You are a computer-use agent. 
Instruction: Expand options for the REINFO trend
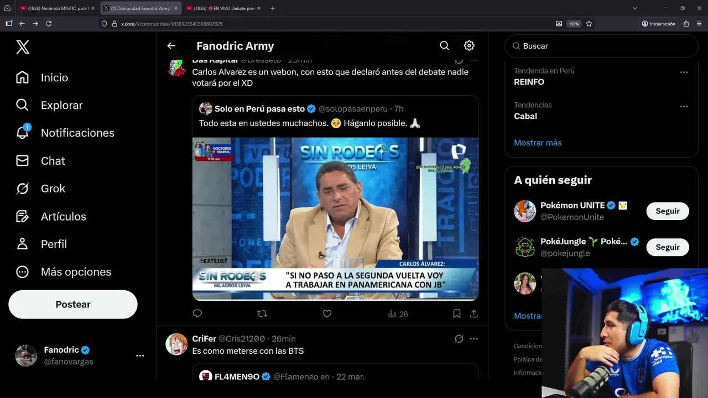[684, 72]
